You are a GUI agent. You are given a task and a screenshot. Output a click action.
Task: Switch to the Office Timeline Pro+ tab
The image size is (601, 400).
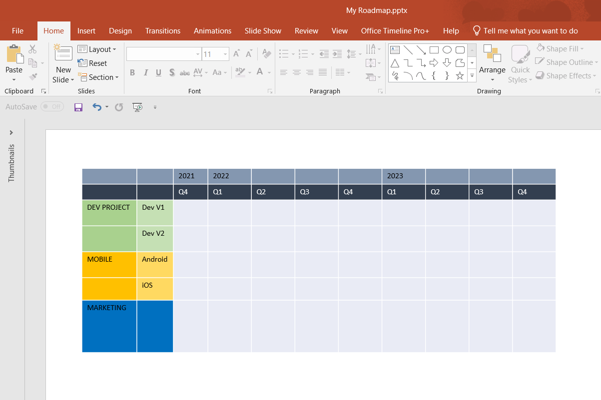click(x=395, y=30)
